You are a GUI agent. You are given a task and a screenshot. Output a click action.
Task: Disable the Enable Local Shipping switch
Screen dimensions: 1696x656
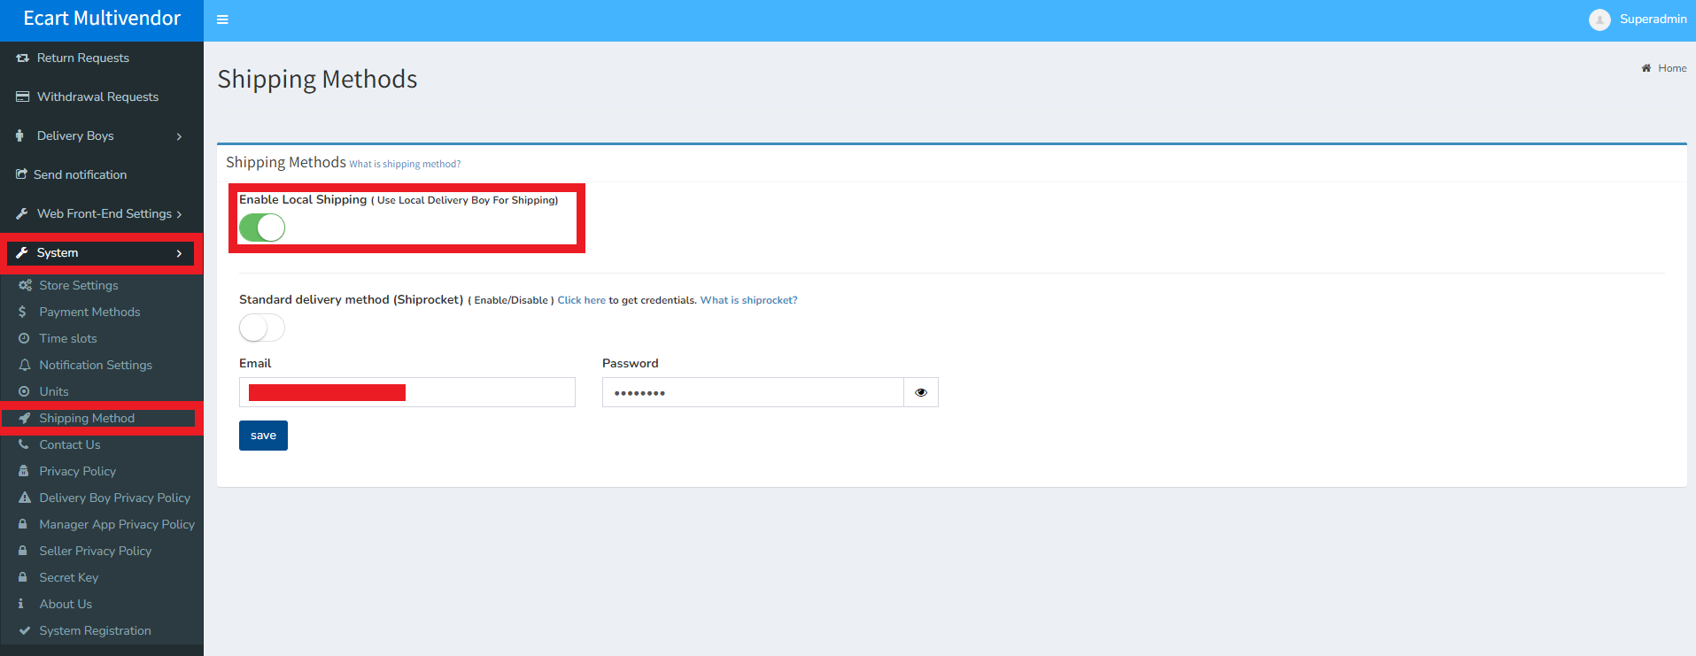tap(262, 228)
